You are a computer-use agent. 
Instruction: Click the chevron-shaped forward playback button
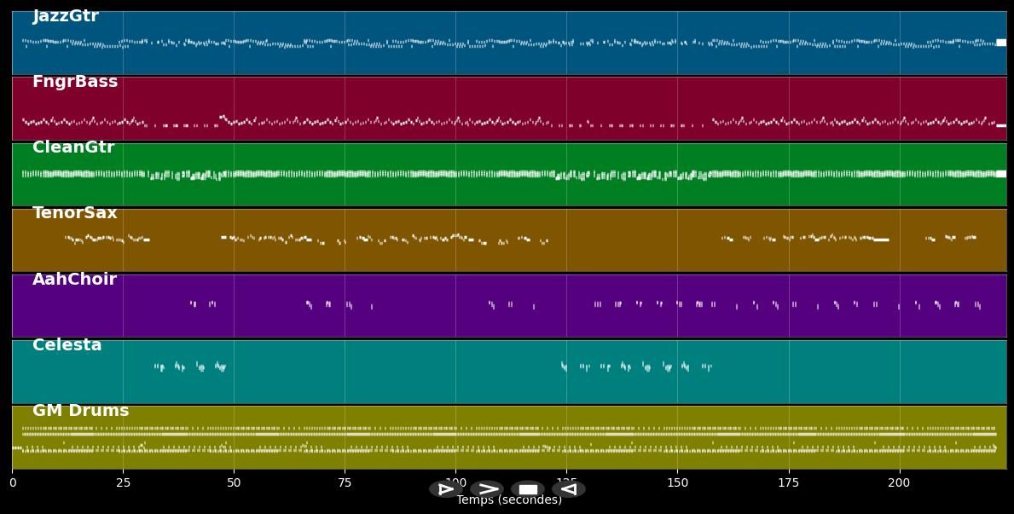click(x=487, y=489)
